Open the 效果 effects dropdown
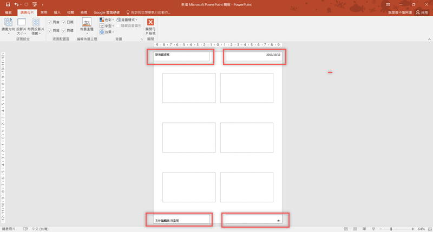Image resolution: width=433 pixels, height=232 pixels. [x=107, y=32]
